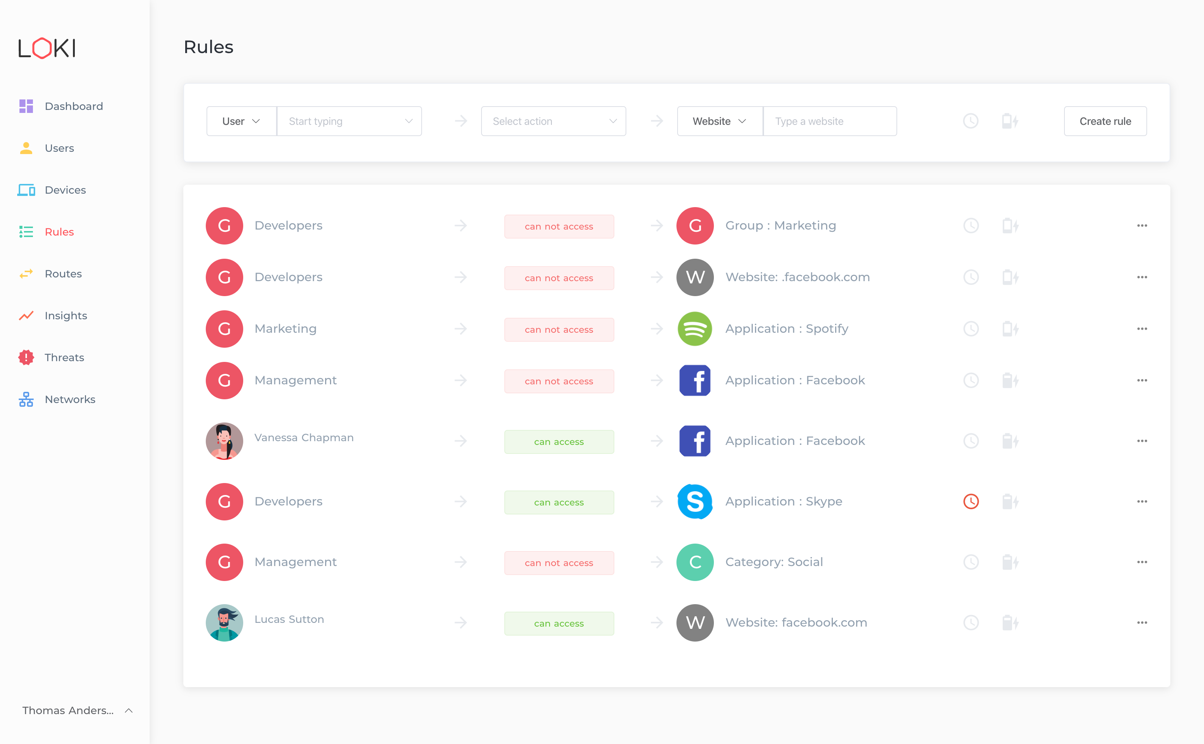This screenshot has height=744, width=1204.
Task: Toggle schedule clock for Group : Marketing rule
Action: (971, 225)
